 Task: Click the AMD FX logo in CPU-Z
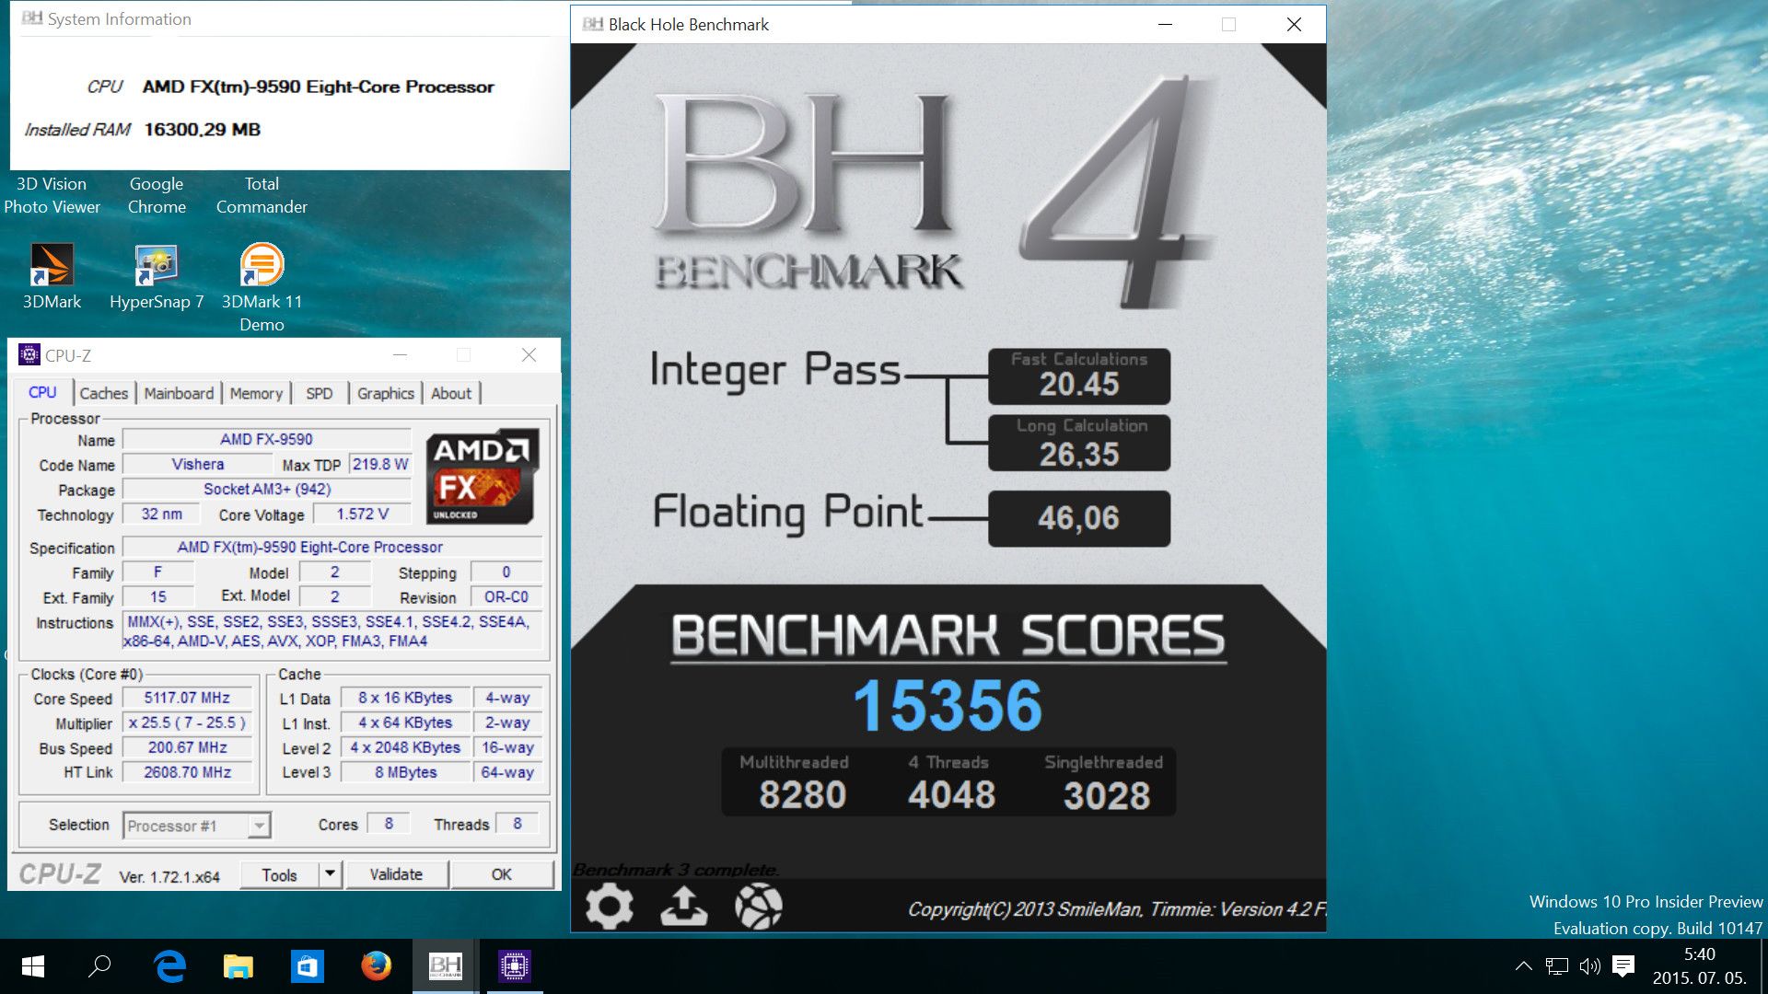pyautogui.click(x=483, y=477)
